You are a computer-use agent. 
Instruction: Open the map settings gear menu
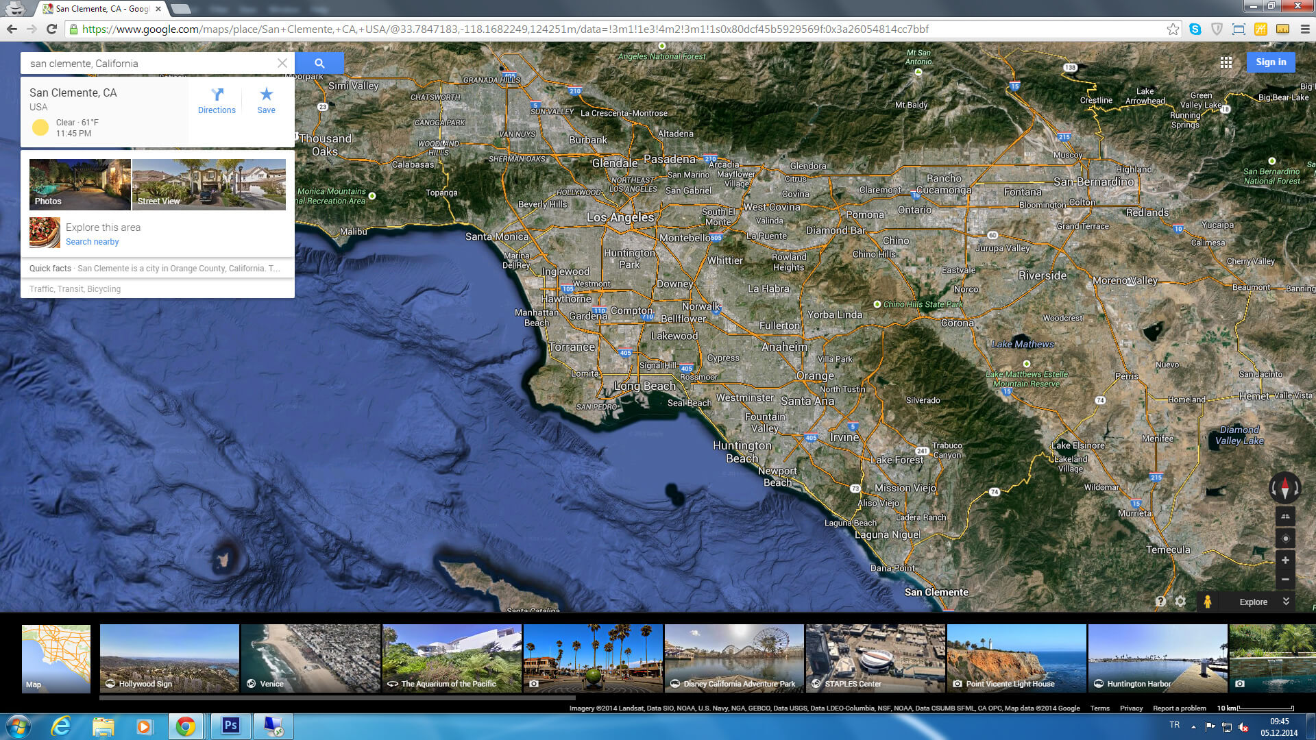point(1182,602)
